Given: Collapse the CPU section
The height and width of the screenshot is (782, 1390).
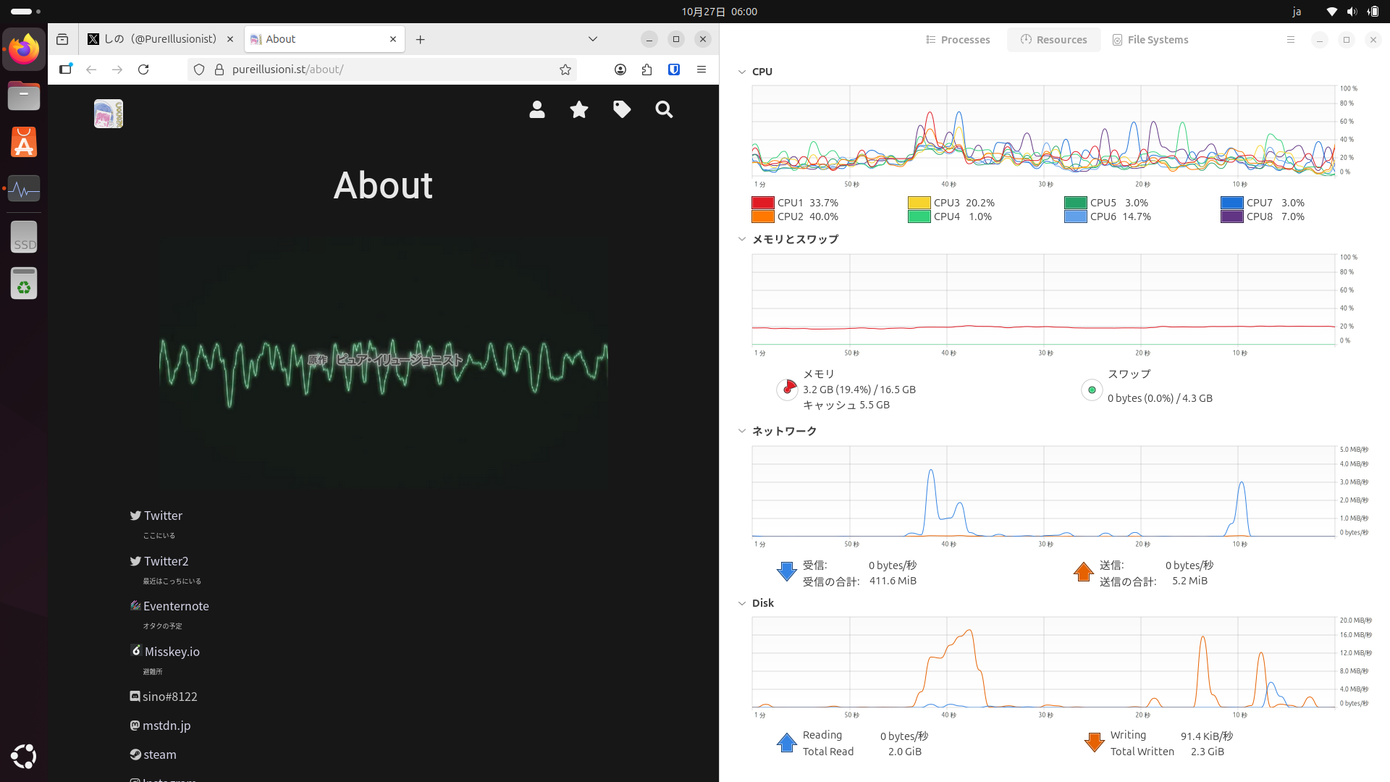Looking at the screenshot, I should [742, 72].
